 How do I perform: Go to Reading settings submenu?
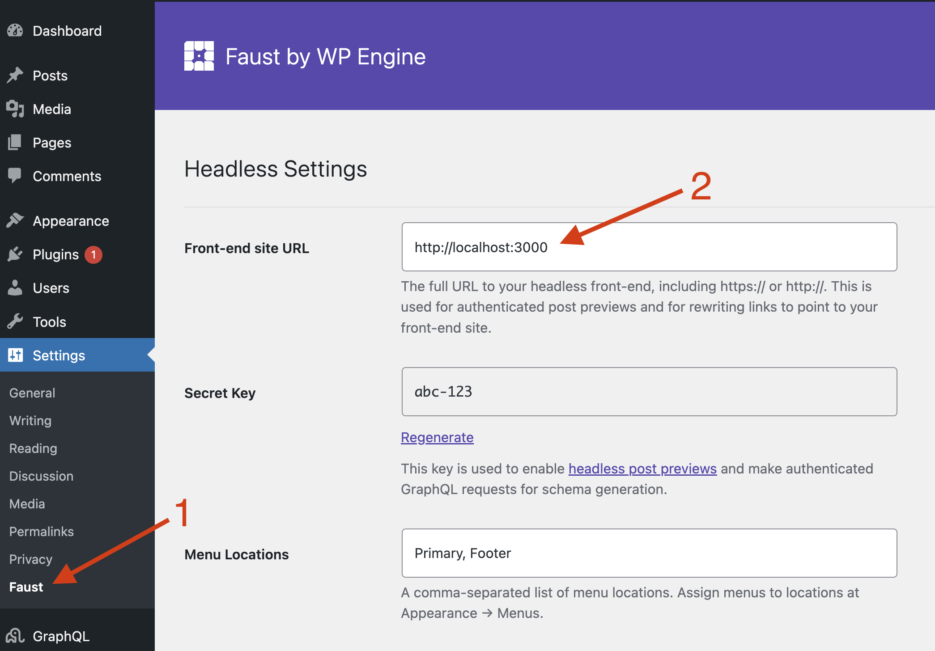coord(33,448)
